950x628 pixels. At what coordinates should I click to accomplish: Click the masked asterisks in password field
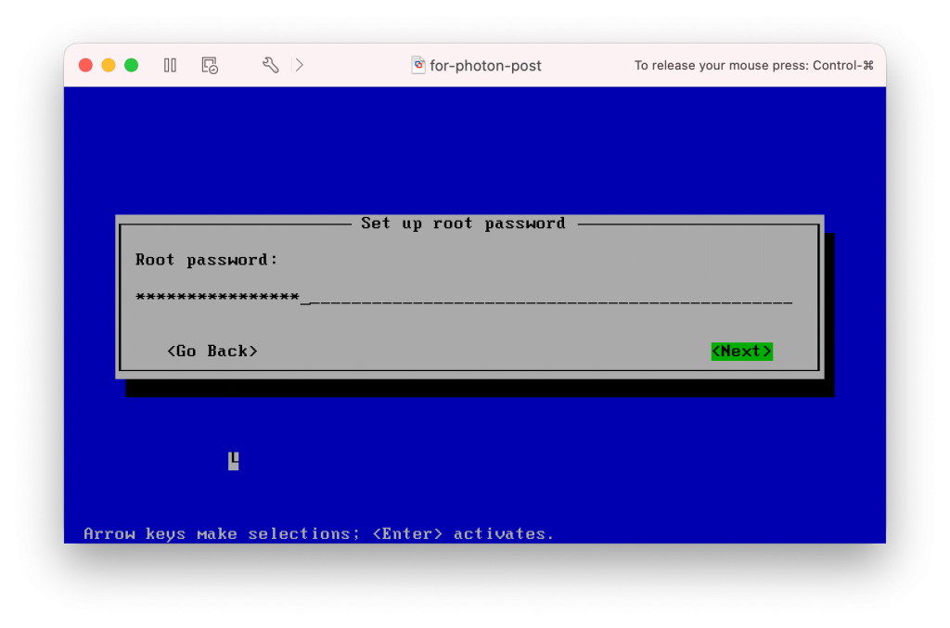[x=217, y=297]
